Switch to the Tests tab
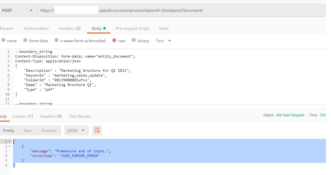 tap(164, 29)
